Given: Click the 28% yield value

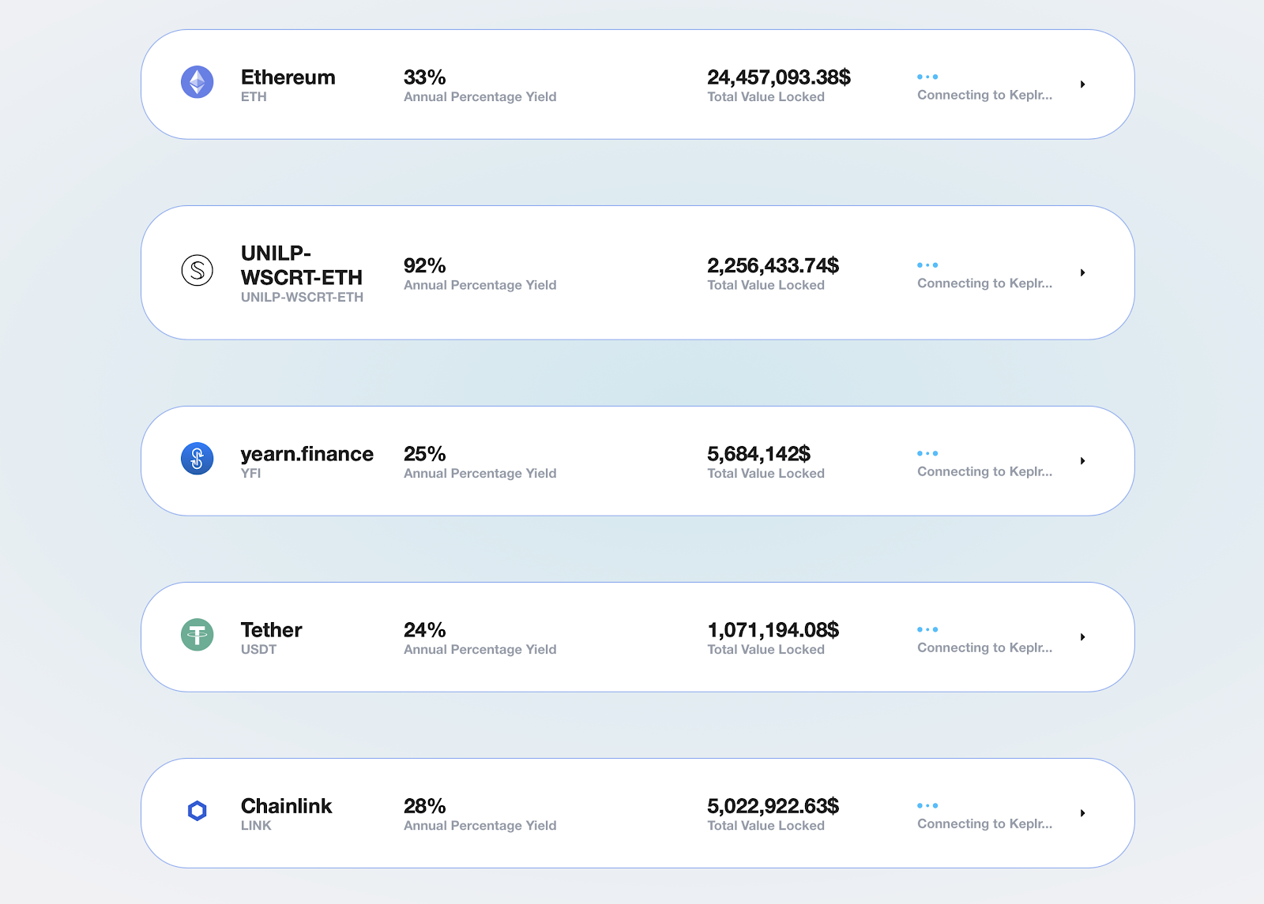Looking at the screenshot, I should (425, 806).
